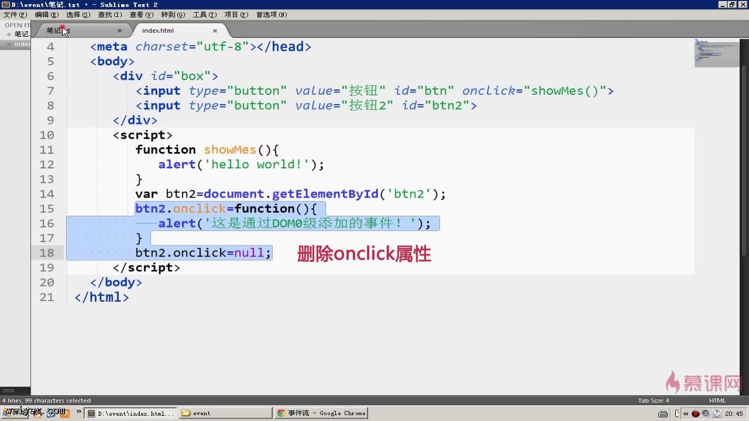Change the HTML syntax selector in status bar
The height and width of the screenshot is (421, 749).
click(717, 401)
